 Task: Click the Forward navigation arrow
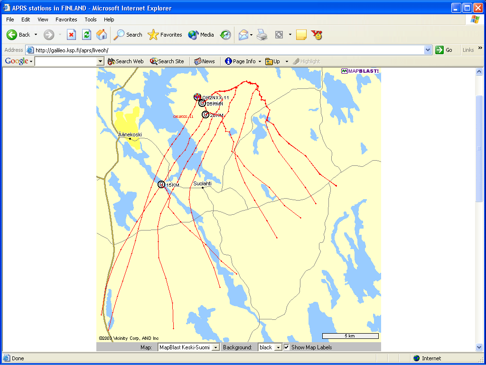pyautogui.click(x=49, y=35)
